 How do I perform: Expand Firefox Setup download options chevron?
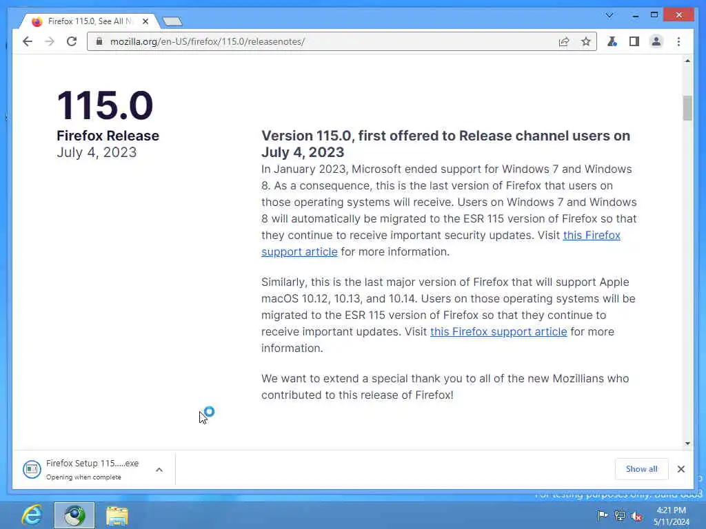[159, 470]
